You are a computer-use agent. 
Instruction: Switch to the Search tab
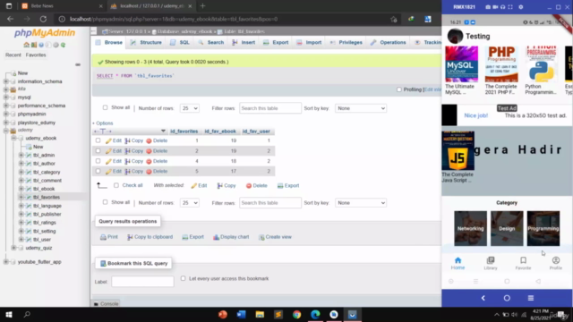click(211, 42)
